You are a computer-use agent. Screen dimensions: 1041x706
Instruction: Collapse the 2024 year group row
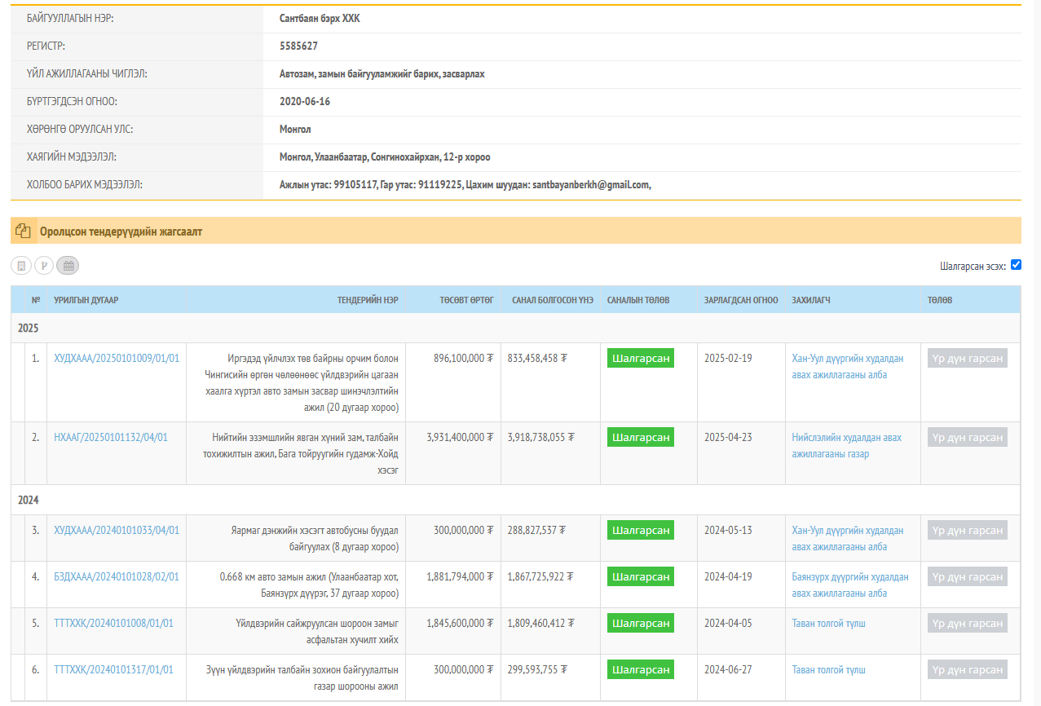pyautogui.click(x=29, y=500)
